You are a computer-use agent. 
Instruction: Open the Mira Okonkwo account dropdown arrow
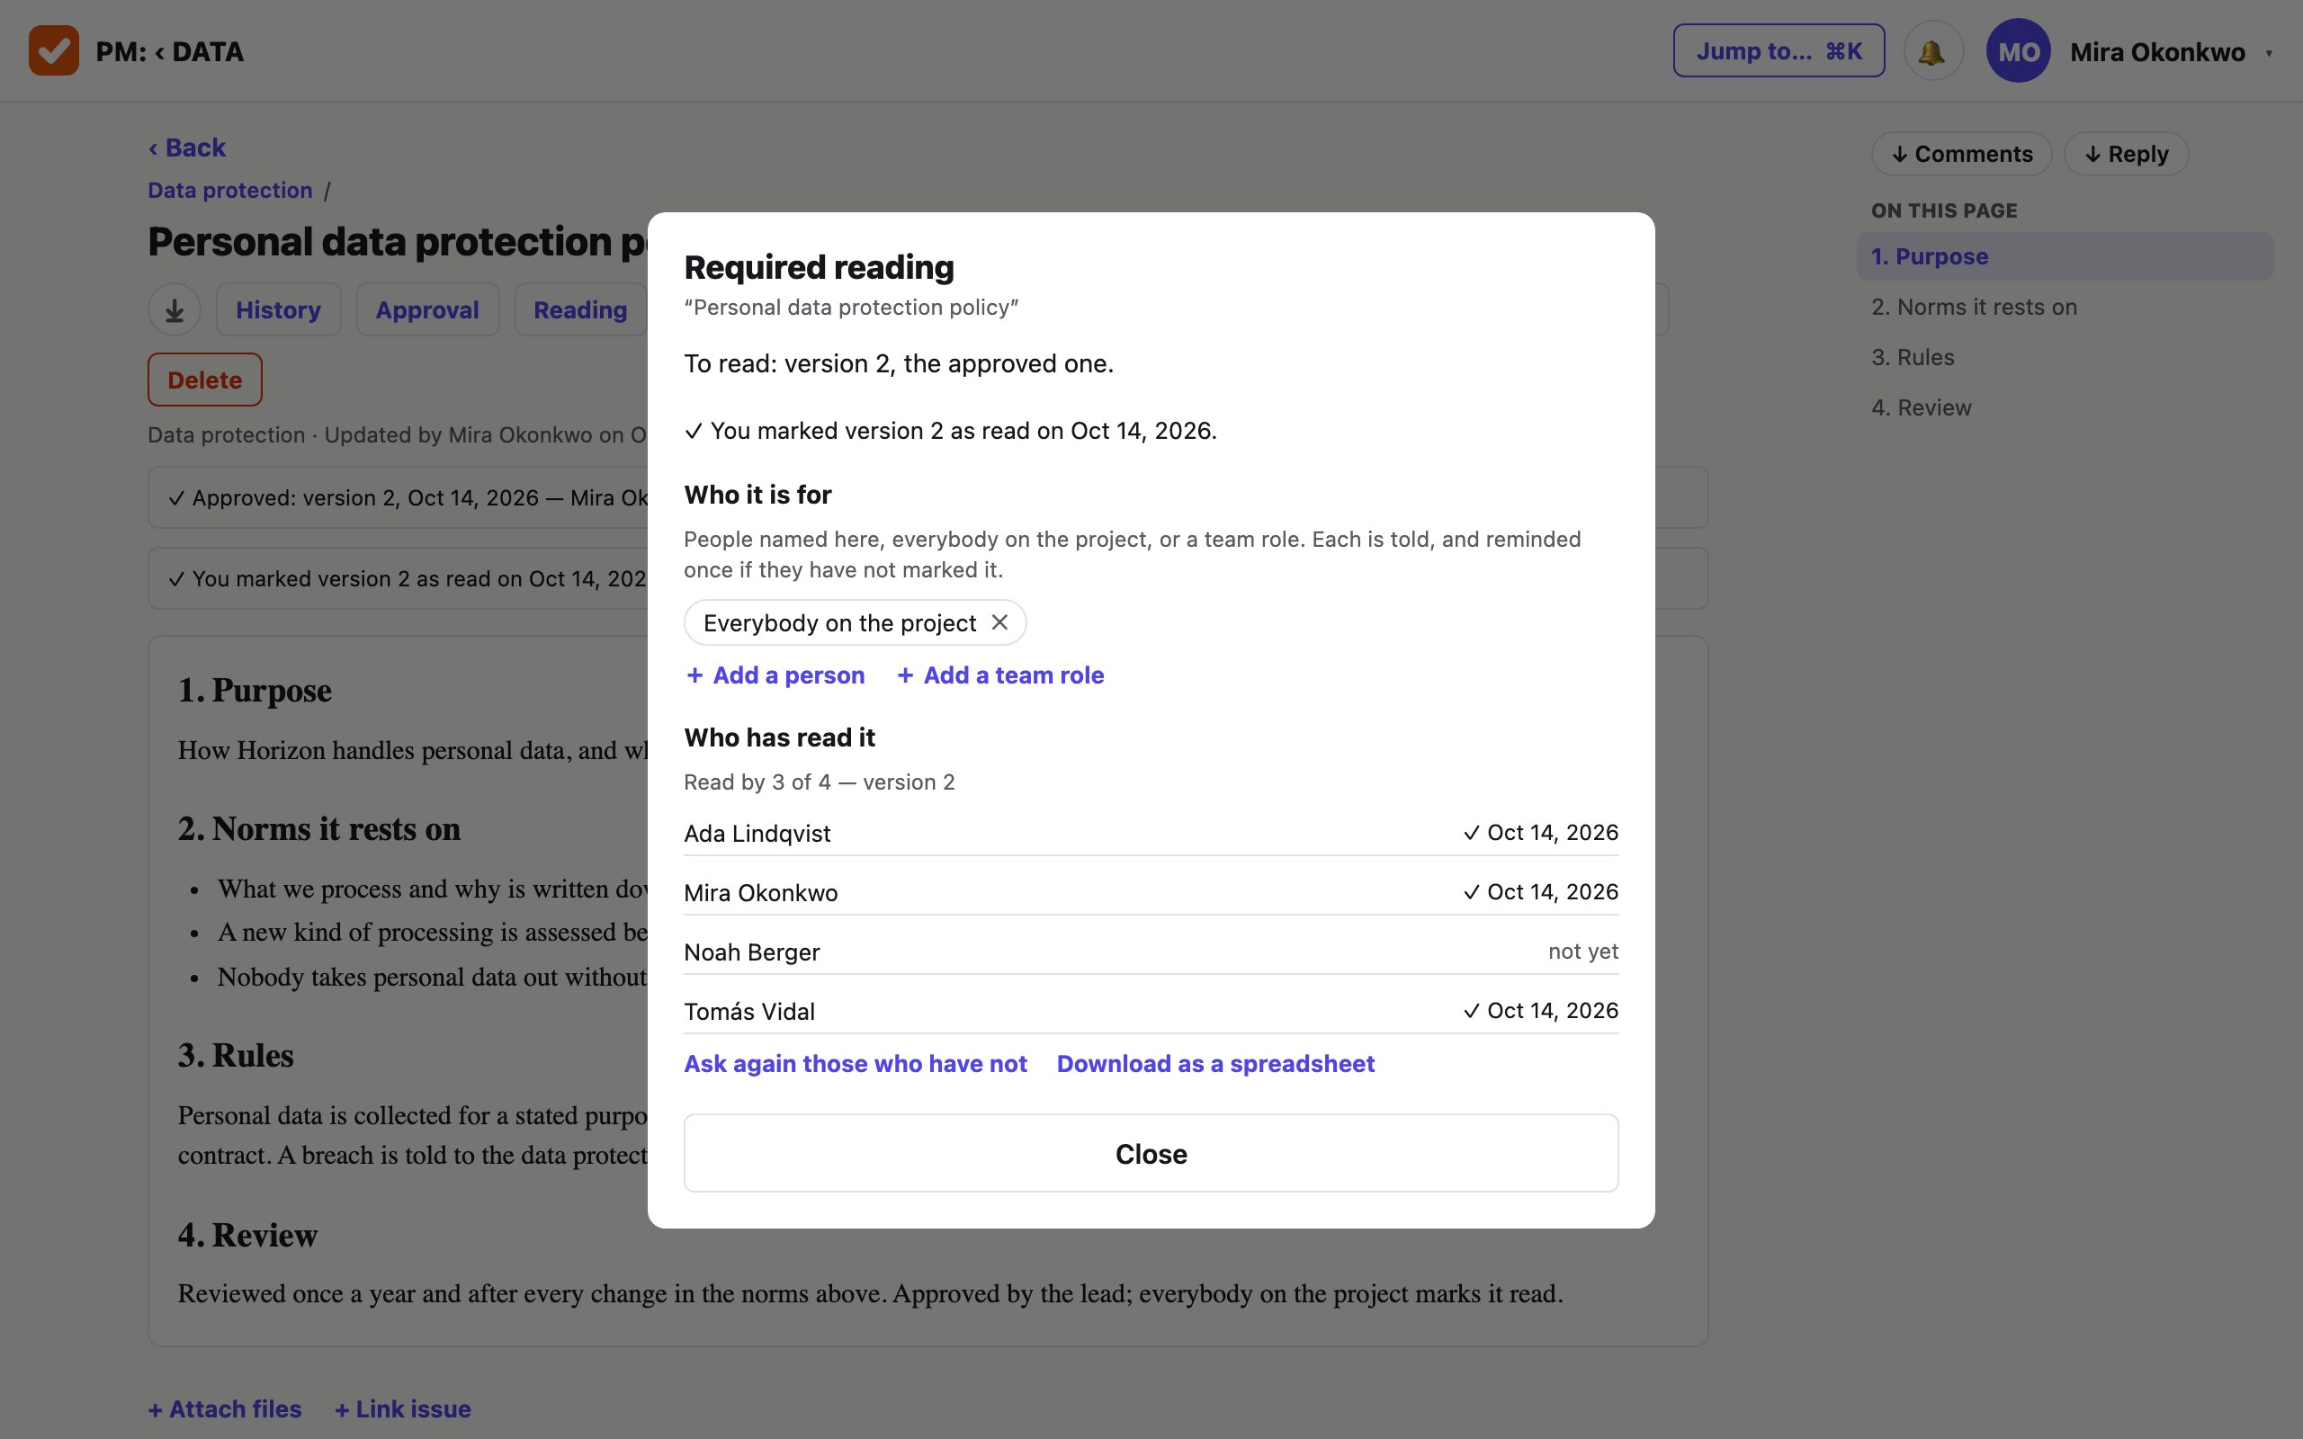(2270, 53)
